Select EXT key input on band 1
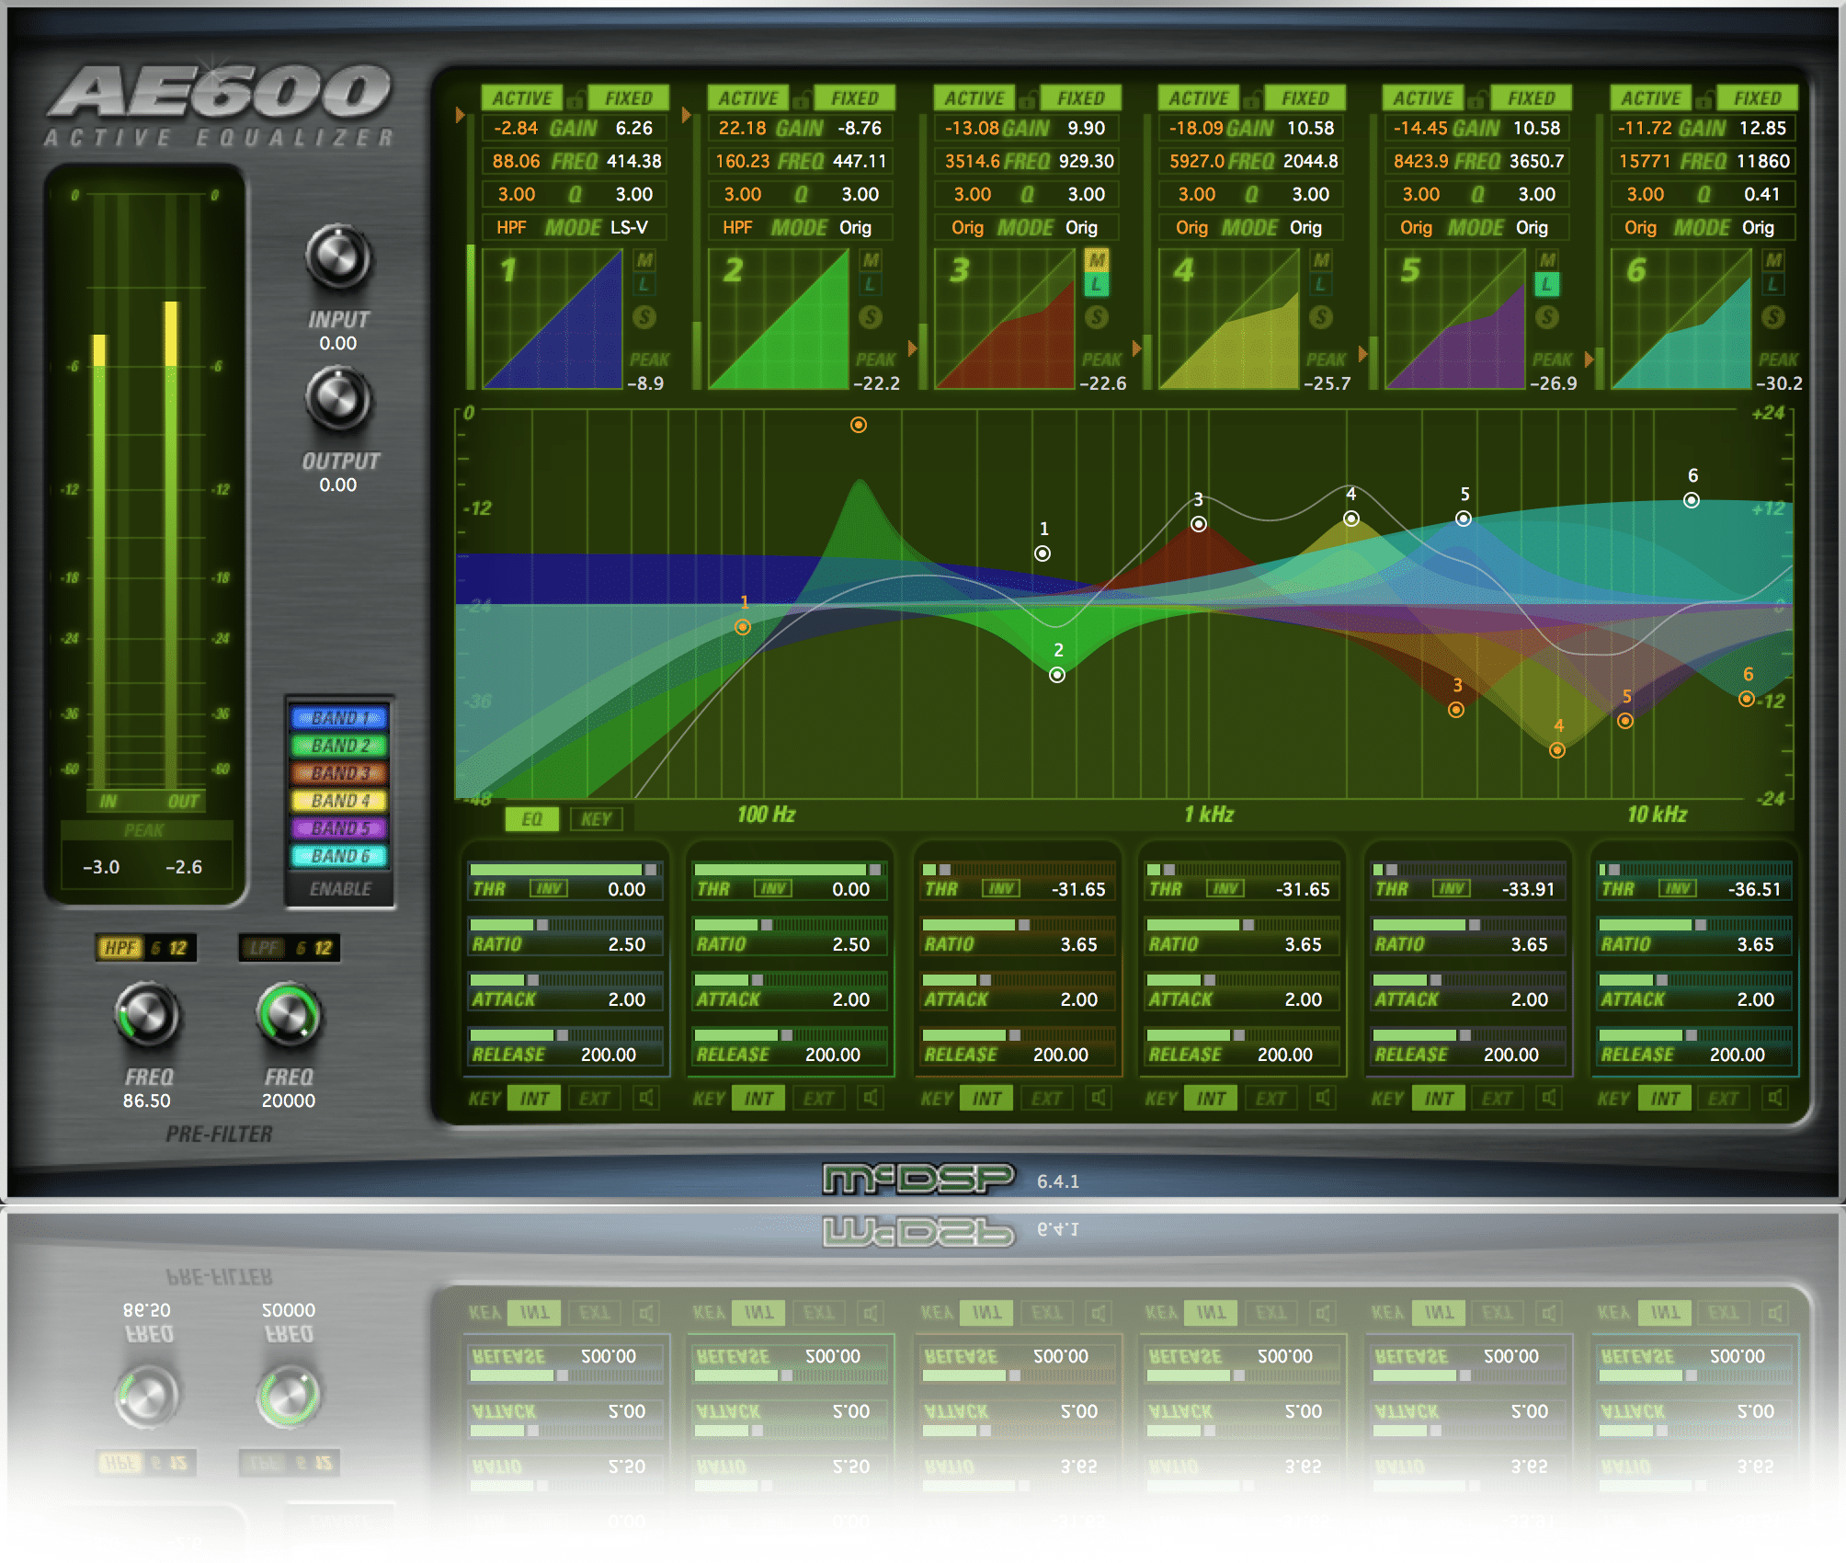The image size is (1846, 1563). [x=595, y=1097]
